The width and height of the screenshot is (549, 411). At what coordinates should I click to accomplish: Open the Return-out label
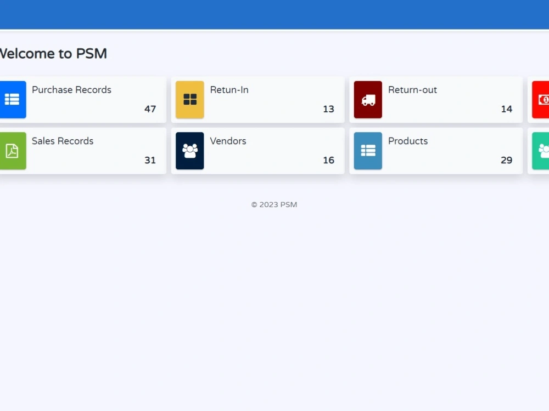(x=412, y=90)
